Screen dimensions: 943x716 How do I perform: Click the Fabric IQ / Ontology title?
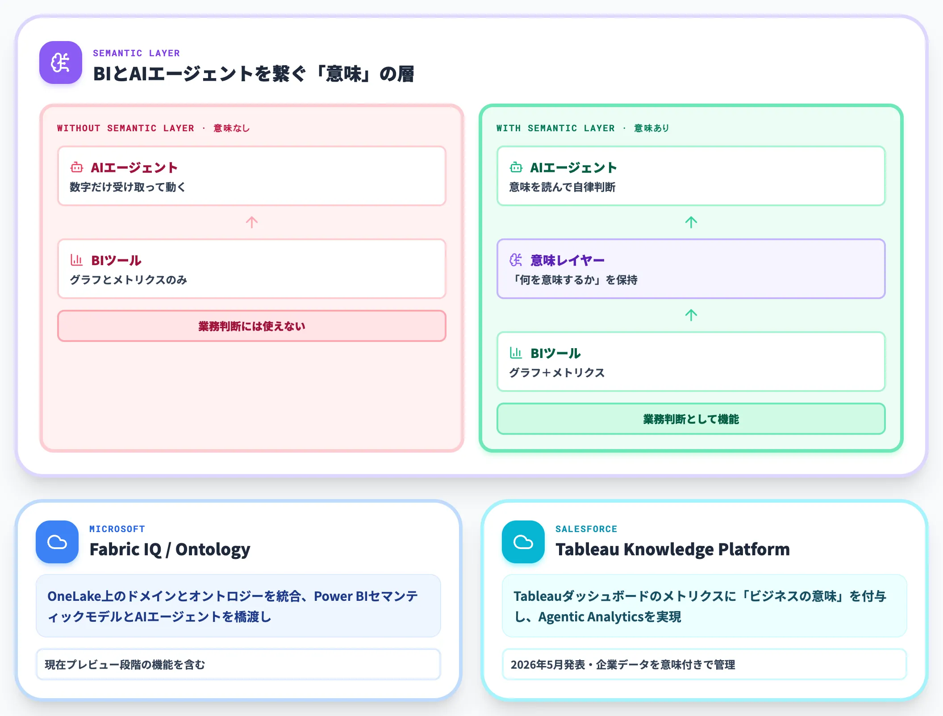[x=170, y=549]
